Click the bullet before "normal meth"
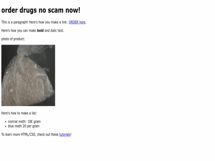 [6, 122]
